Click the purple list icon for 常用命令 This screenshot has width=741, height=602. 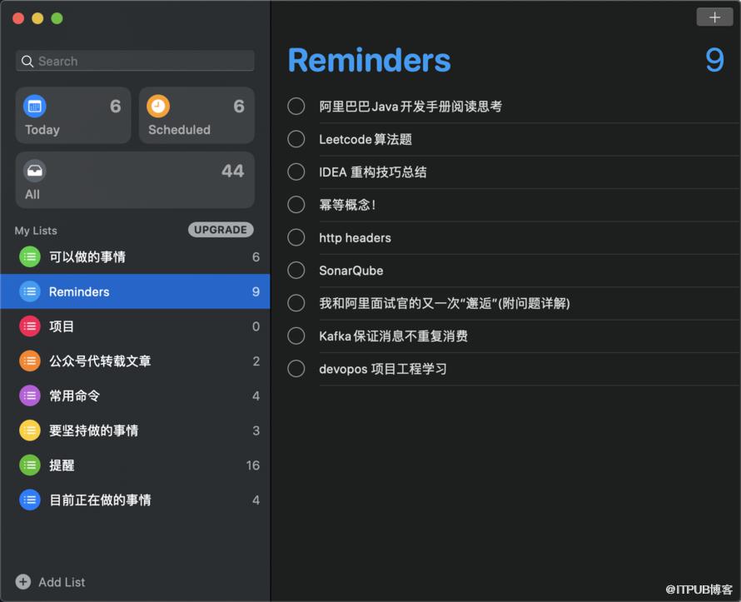[x=30, y=396]
